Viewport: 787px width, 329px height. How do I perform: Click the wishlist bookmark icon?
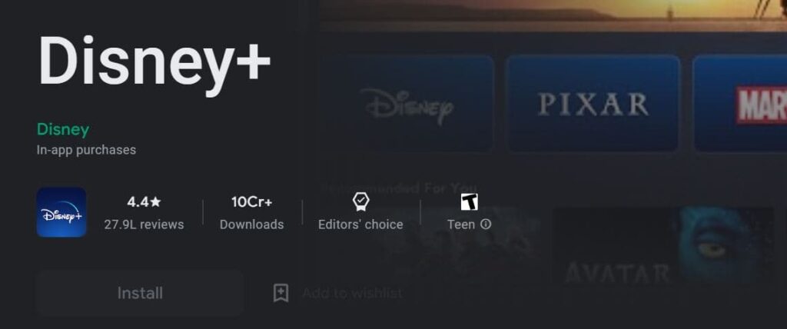pos(281,293)
